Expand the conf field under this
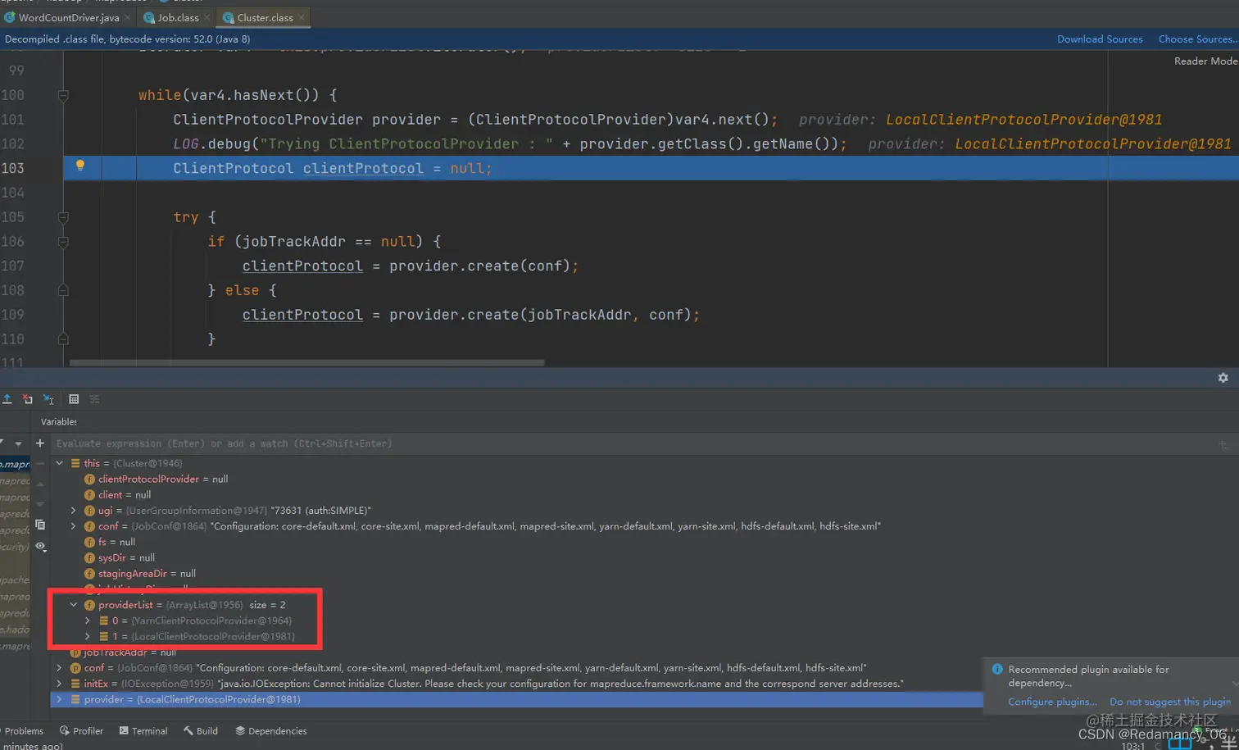This screenshot has width=1239, height=750. click(x=74, y=527)
